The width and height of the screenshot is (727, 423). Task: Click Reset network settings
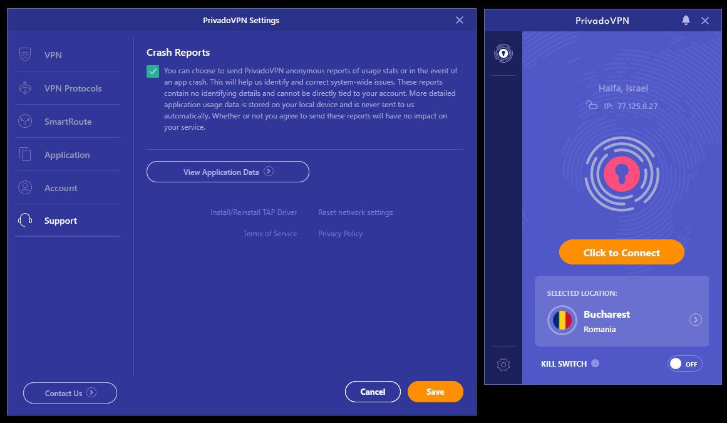[355, 212]
